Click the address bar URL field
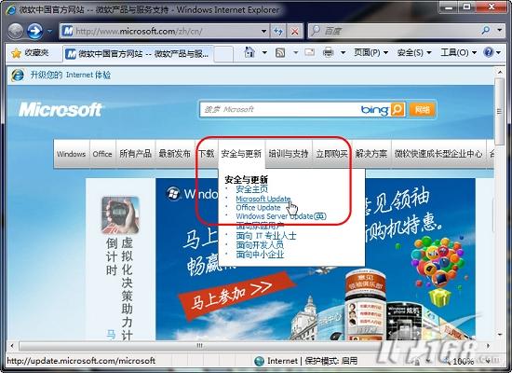The width and height of the screenshot is (512, 373). click(165, 32)
